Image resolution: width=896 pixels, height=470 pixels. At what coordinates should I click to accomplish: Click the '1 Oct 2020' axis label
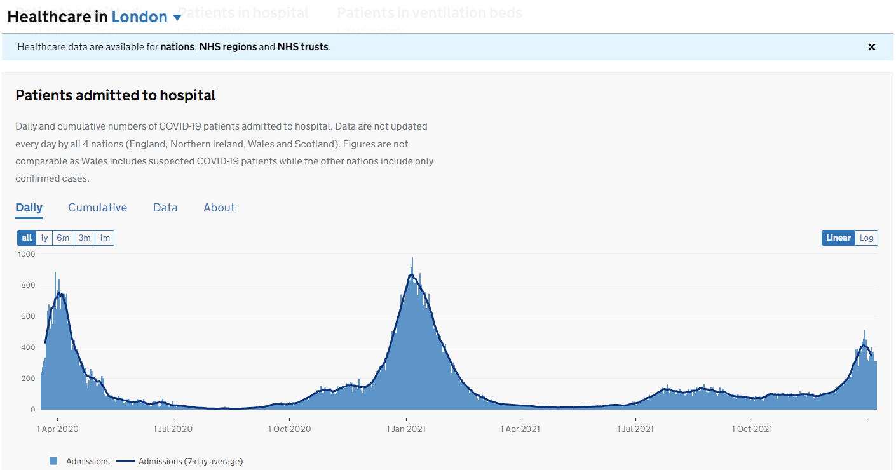tap(290, 429)
